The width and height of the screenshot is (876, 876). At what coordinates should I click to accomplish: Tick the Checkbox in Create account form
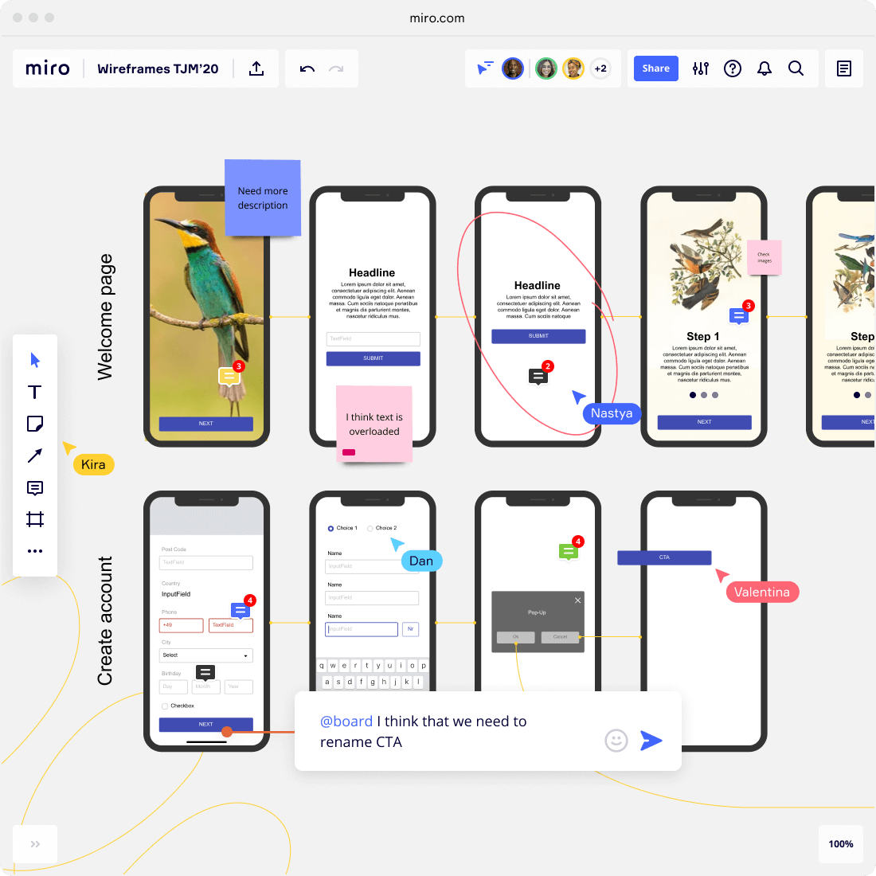pos(165,706)
